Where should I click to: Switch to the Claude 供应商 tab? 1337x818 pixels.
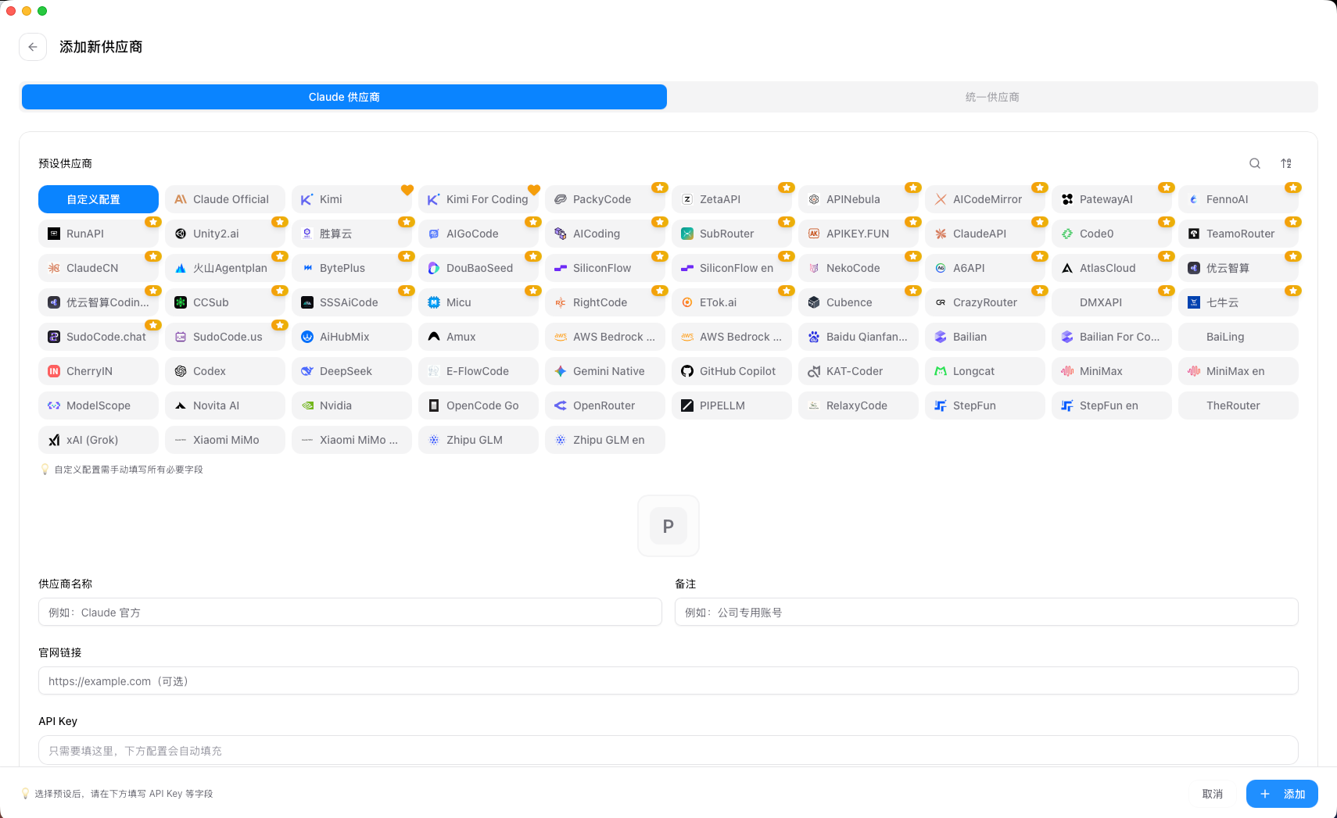[344, 97]
